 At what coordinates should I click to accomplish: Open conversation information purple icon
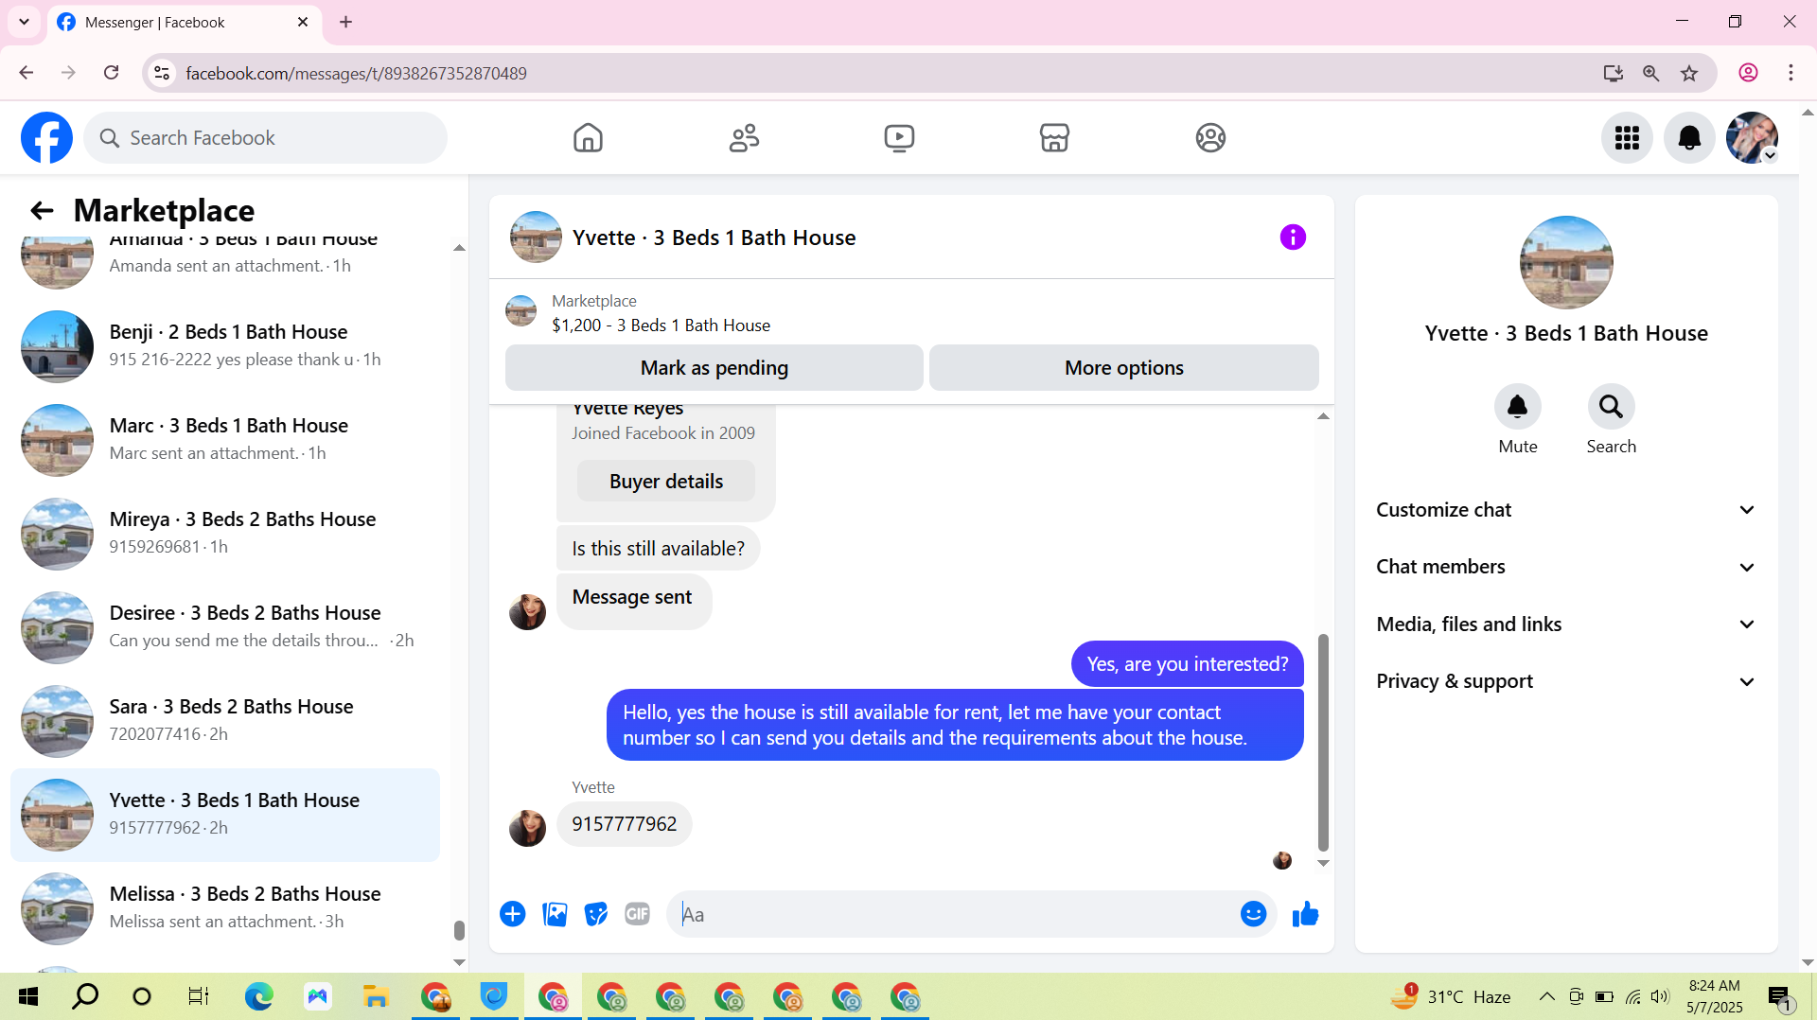pos(1293,237)
